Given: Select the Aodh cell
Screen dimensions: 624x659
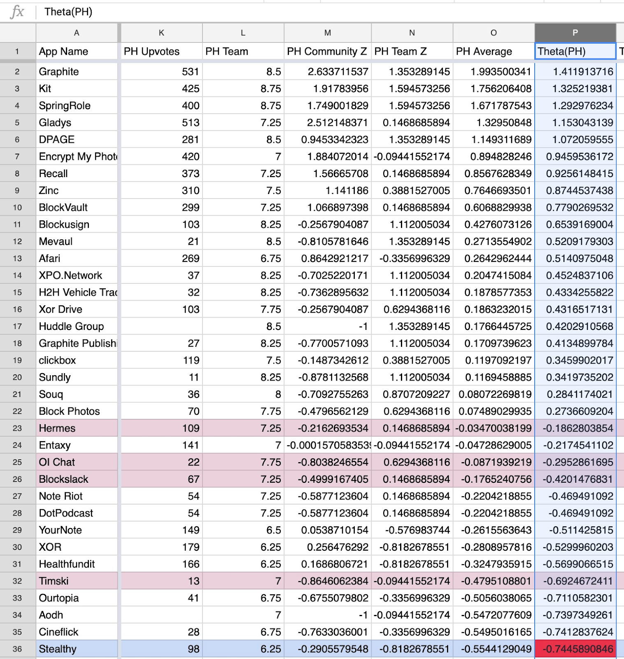Looking at the screenshot, I should coord(77,615).
